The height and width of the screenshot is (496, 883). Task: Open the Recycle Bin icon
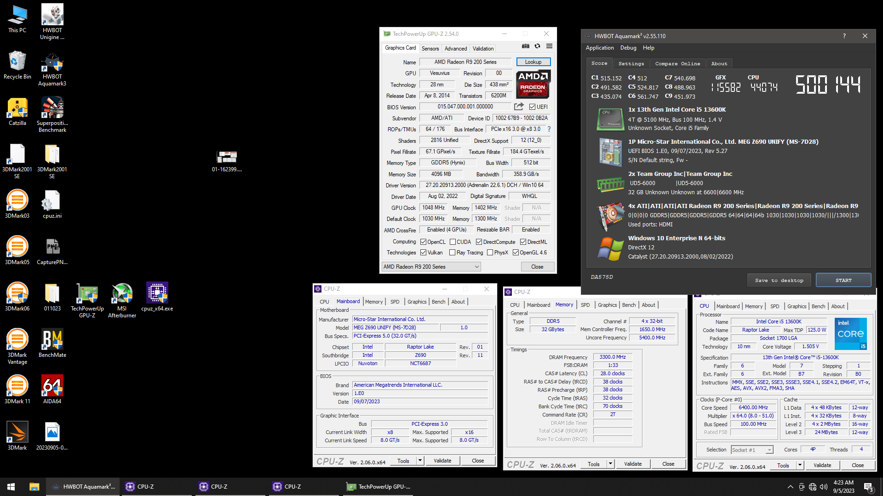pyautogui.click(x=17, y=65)
